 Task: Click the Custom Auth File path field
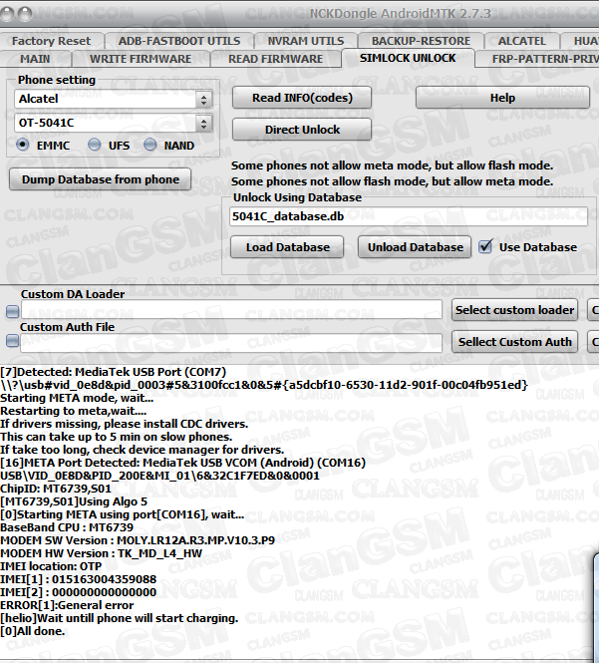pos(231,343)
